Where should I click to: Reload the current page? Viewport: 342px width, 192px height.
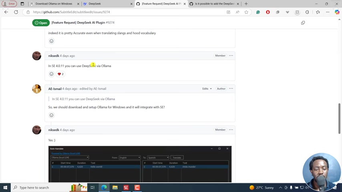point(16,12)
